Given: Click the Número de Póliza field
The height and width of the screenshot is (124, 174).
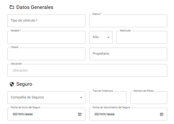Looking at the screenshot, I should click(149, 98).
